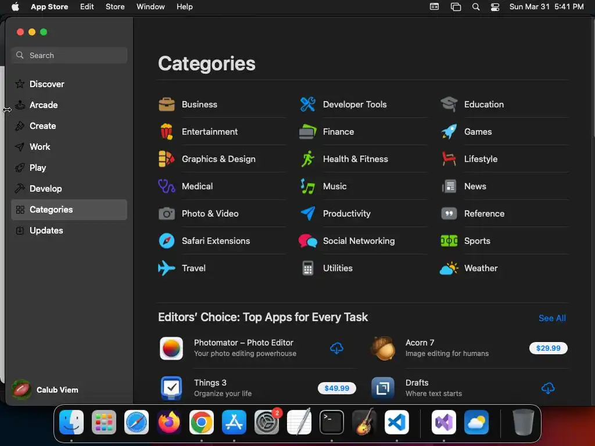Click the App Store search field
This screenshot has width=595, height=446.
(x=69, y=55)
